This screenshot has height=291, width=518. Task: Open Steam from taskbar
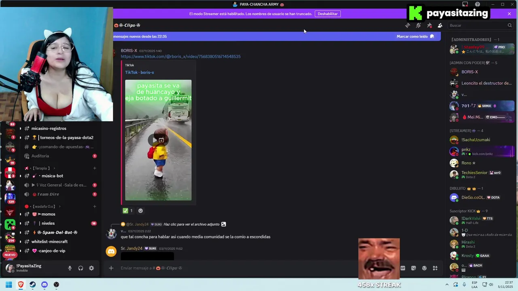(32, 285)
